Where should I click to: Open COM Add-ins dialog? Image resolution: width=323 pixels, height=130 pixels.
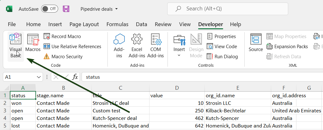(x=155, y=46)
